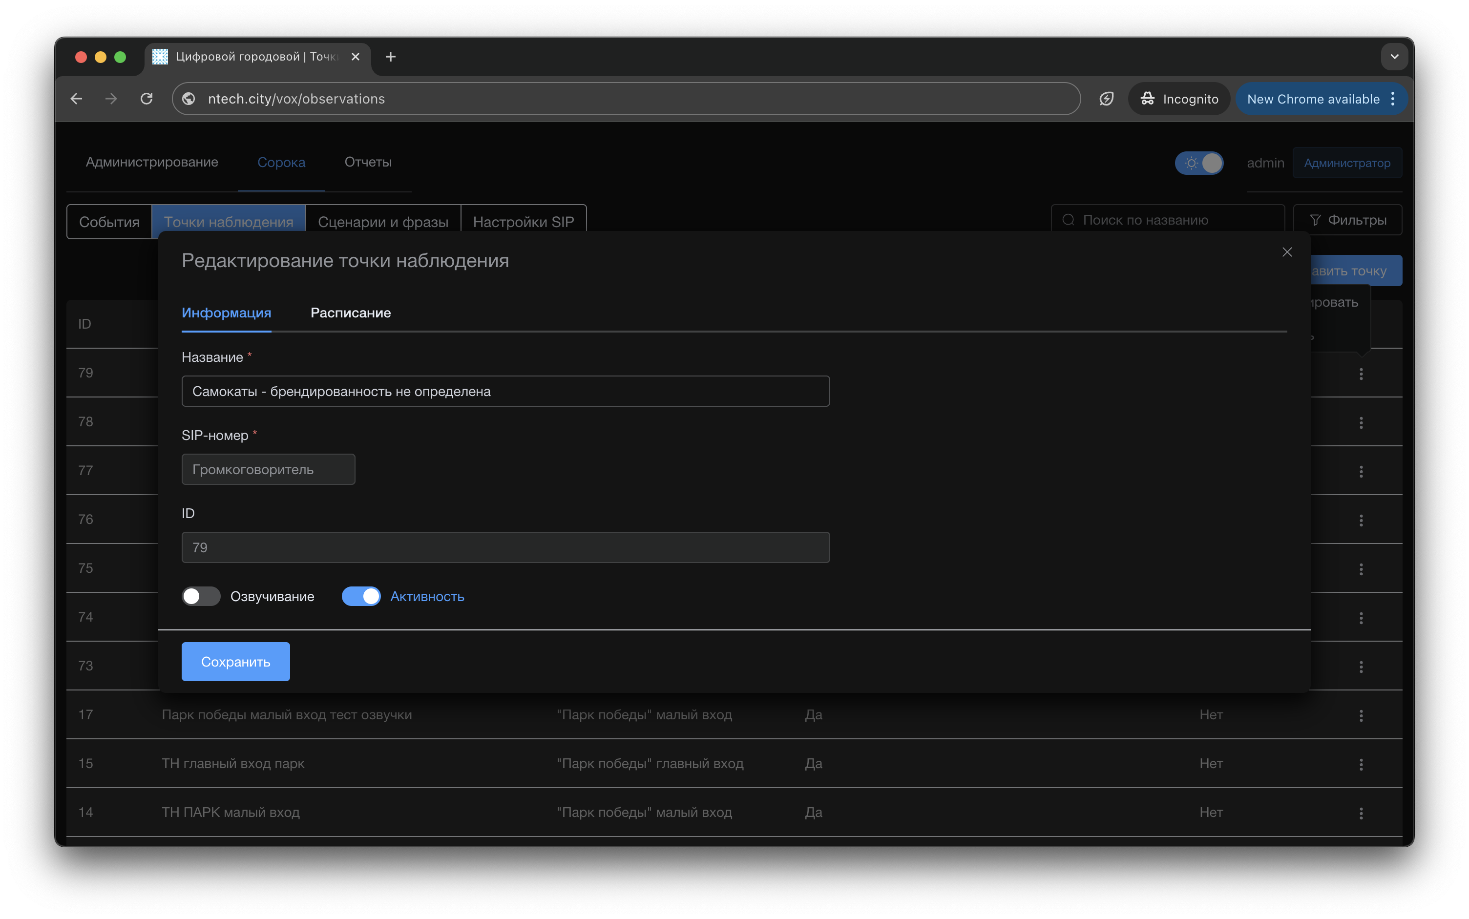Image resolution: width=1469 pixels, height=919 pixels.
Task: Close the edit observation point dialog
Action: [1287, 252]
